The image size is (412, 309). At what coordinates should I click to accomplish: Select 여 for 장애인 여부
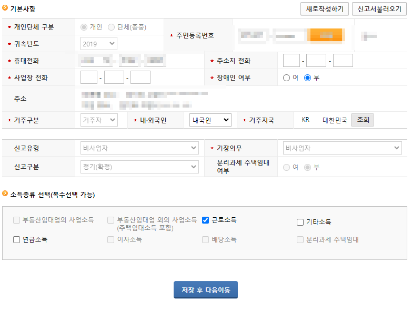[x=287, y=78]
